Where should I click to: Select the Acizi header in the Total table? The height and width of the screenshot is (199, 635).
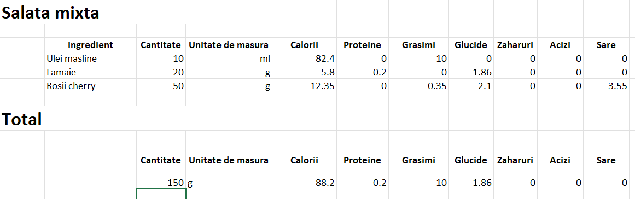[x=560, y=160]
